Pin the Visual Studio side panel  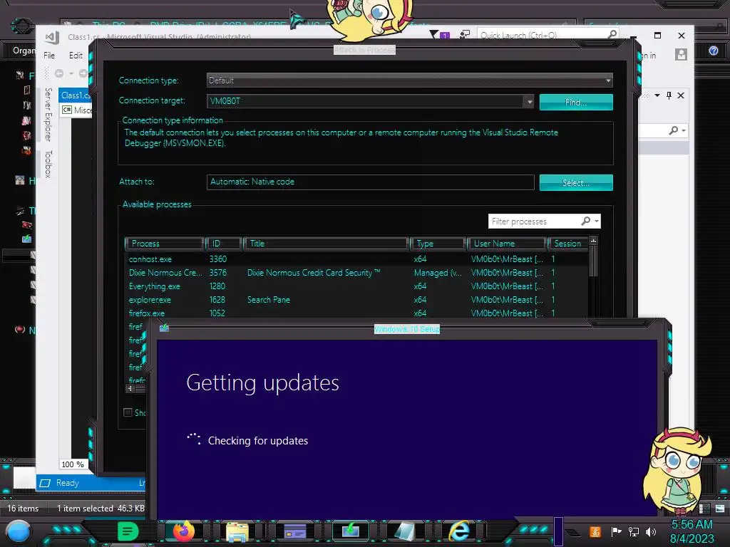[x=669, y=95]
